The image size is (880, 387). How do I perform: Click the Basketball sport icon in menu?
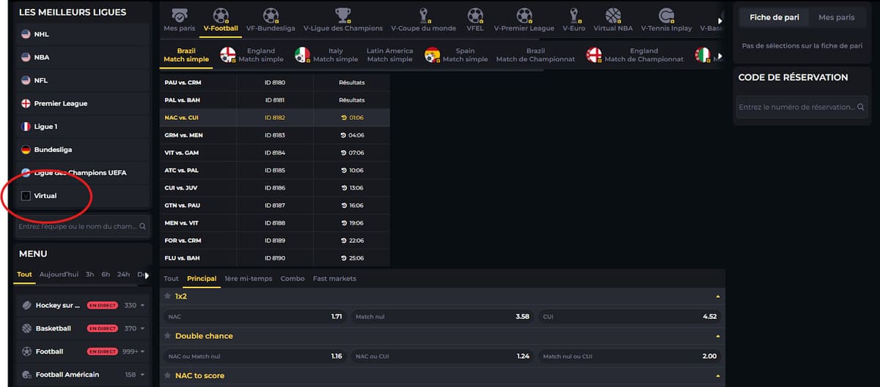click(27, 328)
